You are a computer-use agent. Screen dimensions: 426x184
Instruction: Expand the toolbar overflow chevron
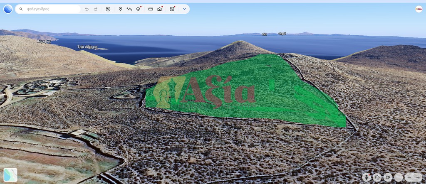tap(184, 9)
